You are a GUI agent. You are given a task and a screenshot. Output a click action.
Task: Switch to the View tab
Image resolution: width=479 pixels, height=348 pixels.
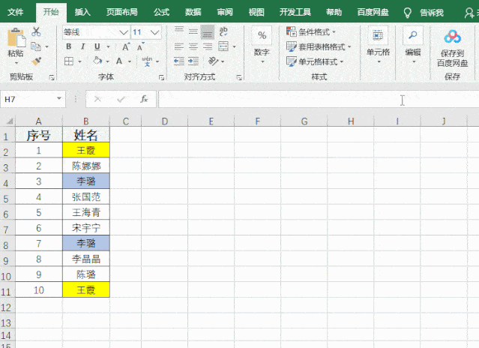point(256,12)
